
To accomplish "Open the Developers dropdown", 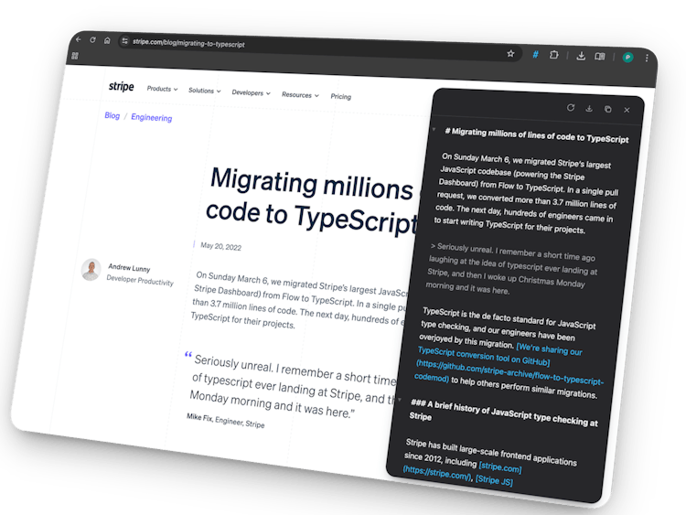I will 251,92.
